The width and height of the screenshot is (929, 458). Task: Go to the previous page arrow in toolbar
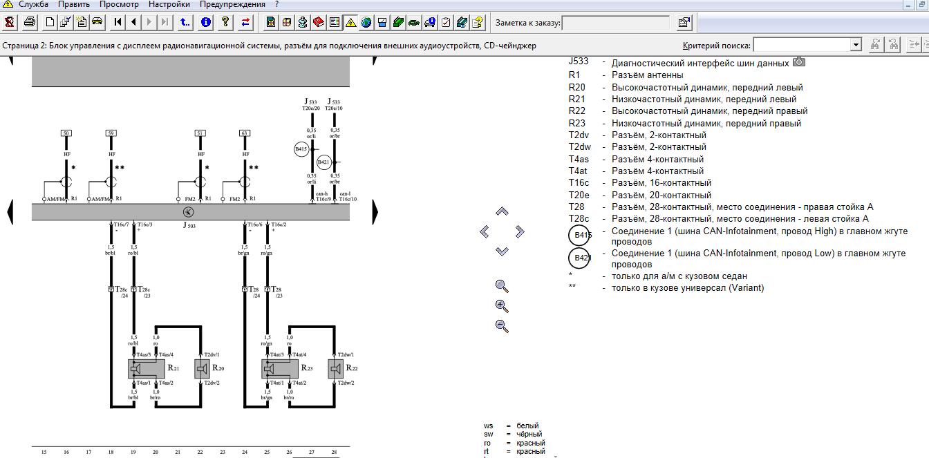click(133, 22)
